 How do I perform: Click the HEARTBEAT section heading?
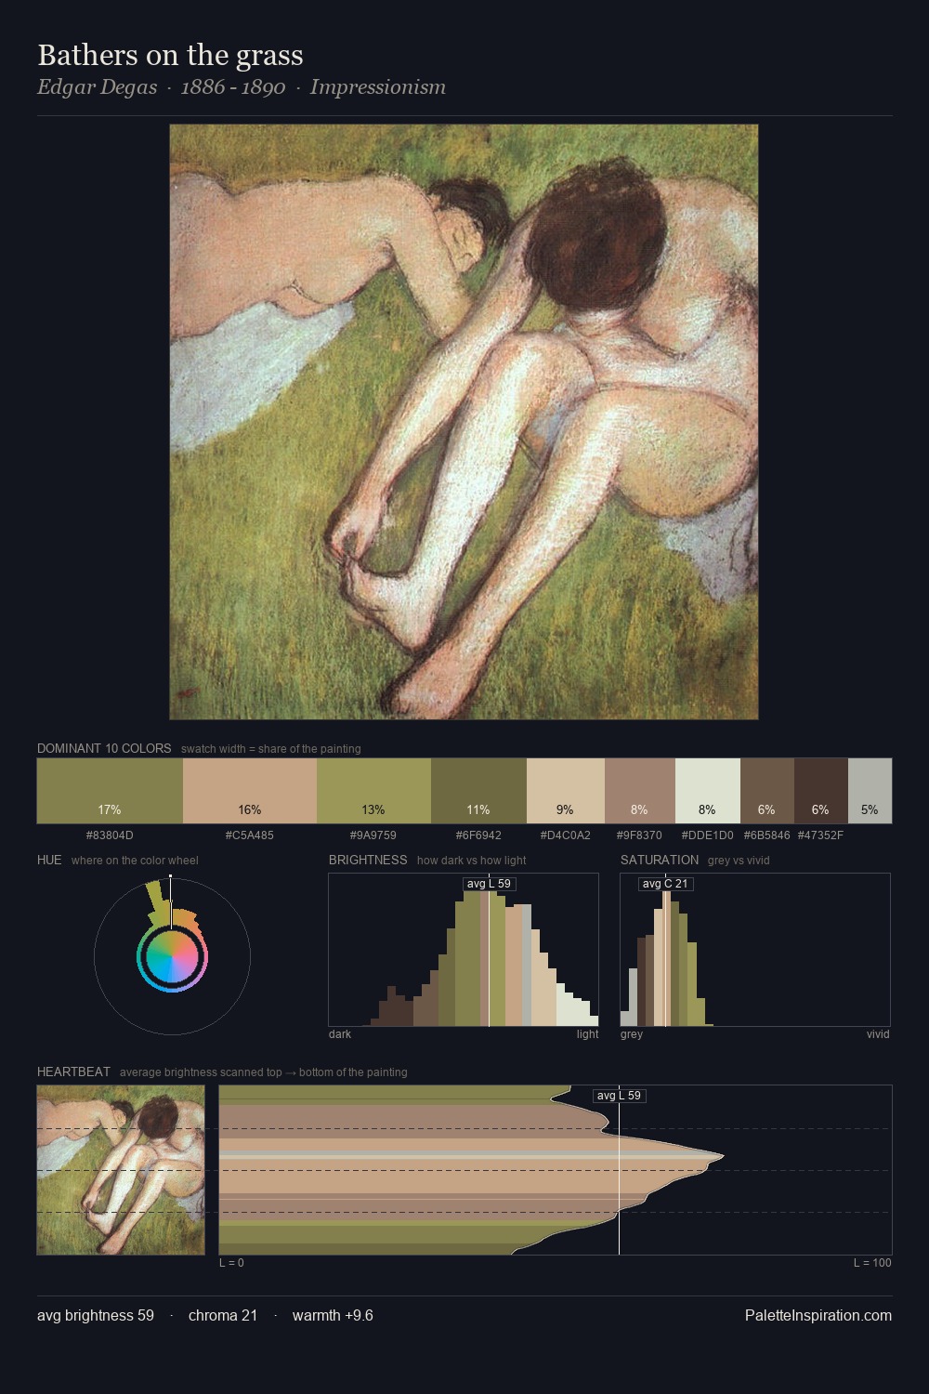[x=73, y=1072]
